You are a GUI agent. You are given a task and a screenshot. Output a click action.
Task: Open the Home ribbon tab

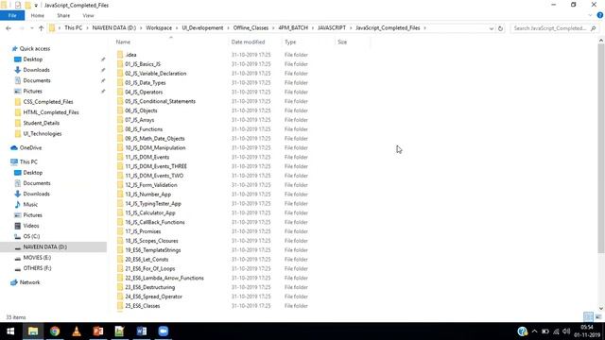[38, 15]
